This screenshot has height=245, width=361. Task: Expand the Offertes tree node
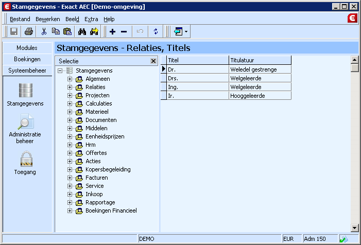click(70, 153)
